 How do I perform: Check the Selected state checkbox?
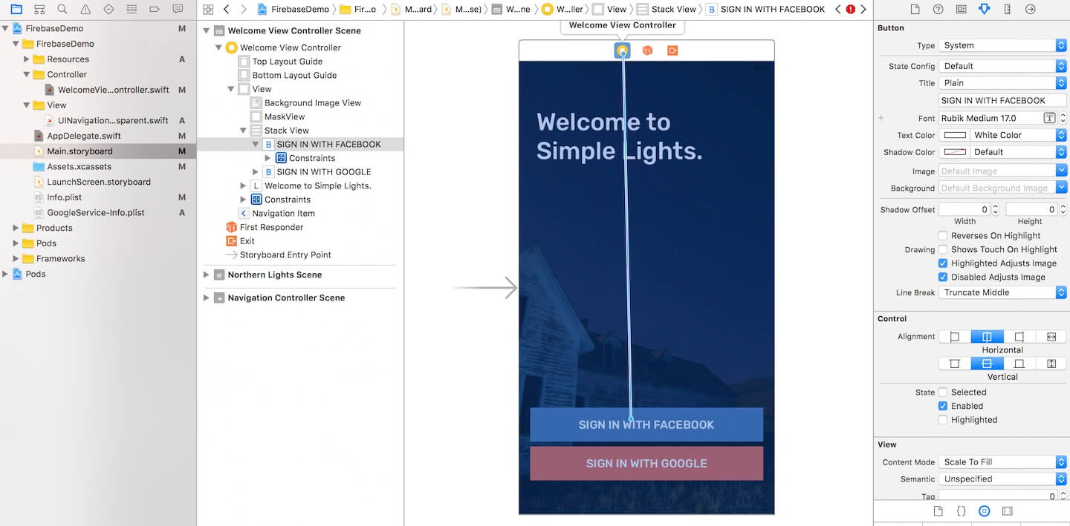943,392
